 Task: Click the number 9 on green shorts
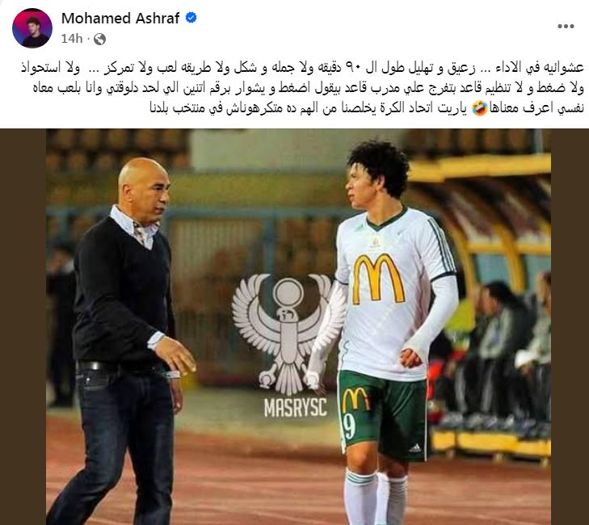tap(348, 426)
